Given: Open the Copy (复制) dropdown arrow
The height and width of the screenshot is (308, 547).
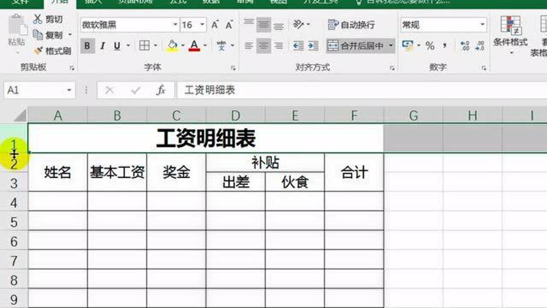Looking at the screenshot, I should 70,35.
